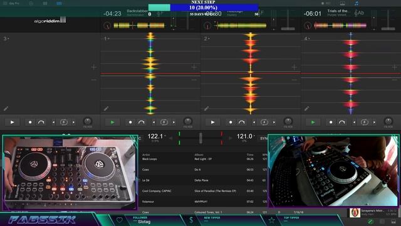Activate the auto-loop circle on deck 4
Screen dimensions: 401x226
tap(365, 122)
